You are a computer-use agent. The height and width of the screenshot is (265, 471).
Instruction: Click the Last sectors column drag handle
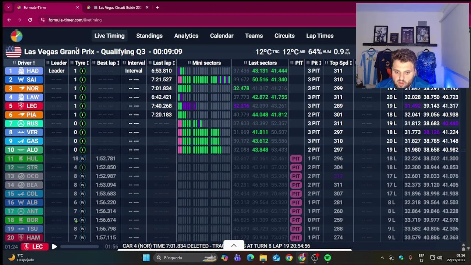(x=245, y=63)
